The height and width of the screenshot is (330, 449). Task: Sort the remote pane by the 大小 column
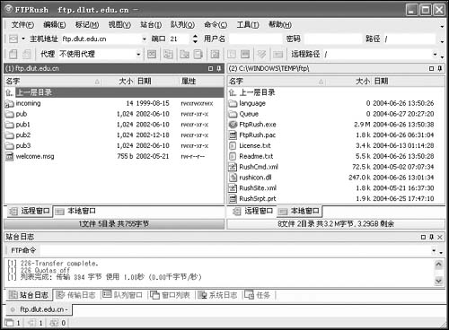coord(119,81)
